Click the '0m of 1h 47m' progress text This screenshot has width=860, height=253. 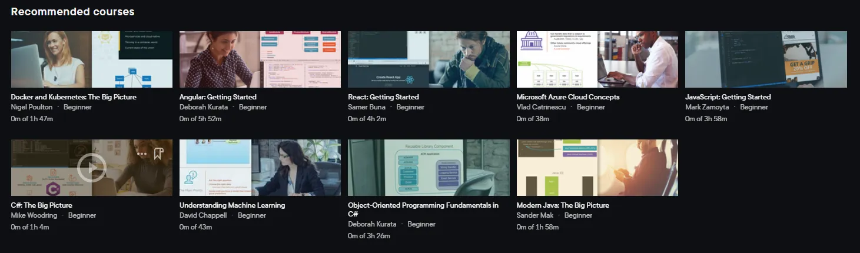tap(32, 119)
